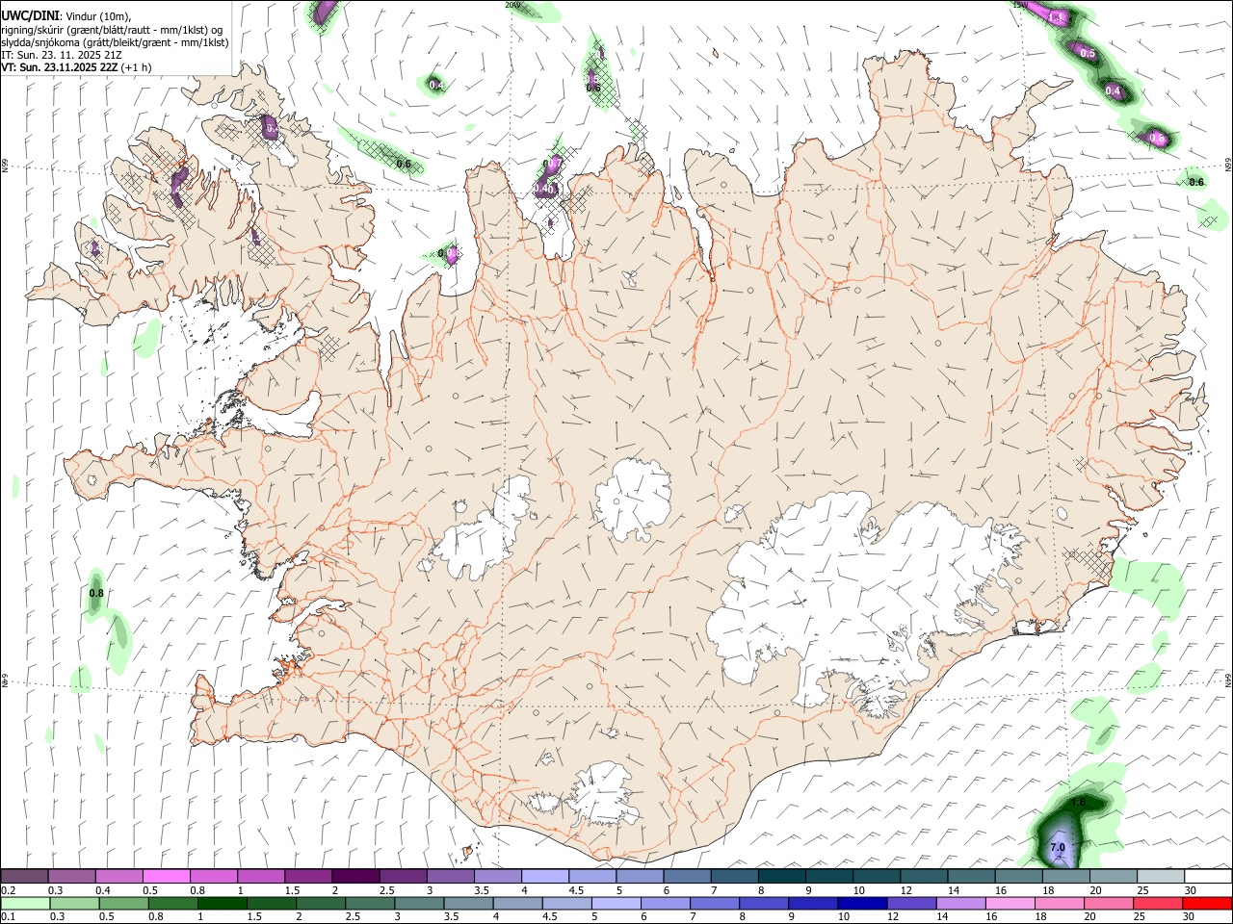This screenshot has height=924, width=1233.
Task: Select the rain legend swatch starting at 2
Action: point(321,903)
